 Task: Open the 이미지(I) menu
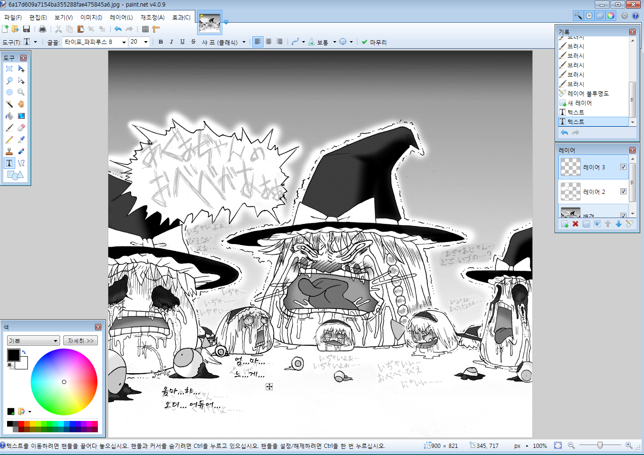click(91, 17)
